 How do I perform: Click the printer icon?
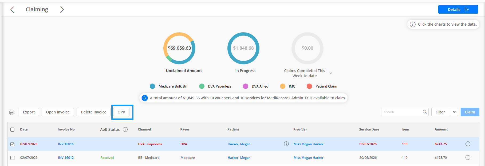11,112
